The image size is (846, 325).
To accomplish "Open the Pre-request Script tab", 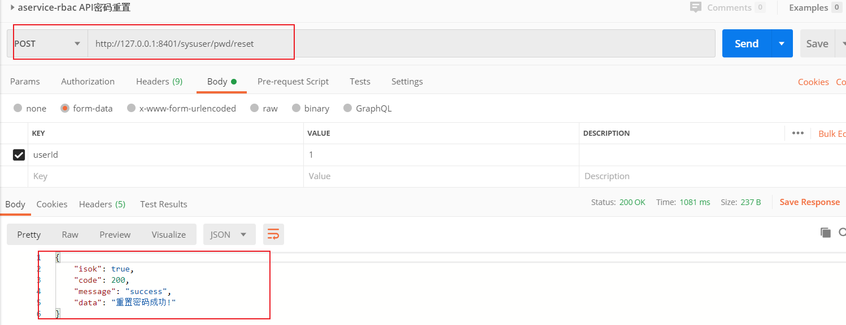I will [293, 82].
